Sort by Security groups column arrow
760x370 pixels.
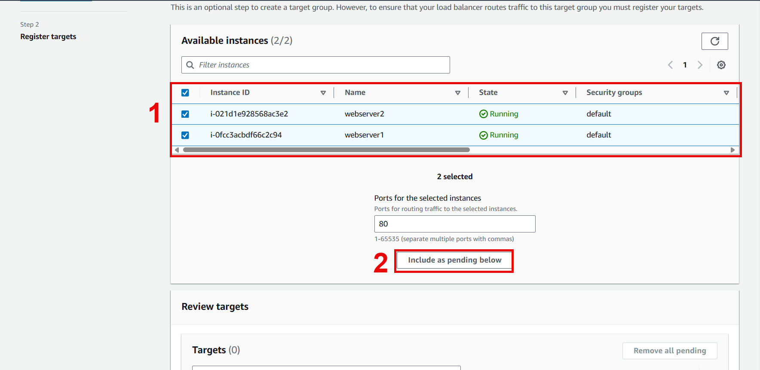(x=726, y=93)
